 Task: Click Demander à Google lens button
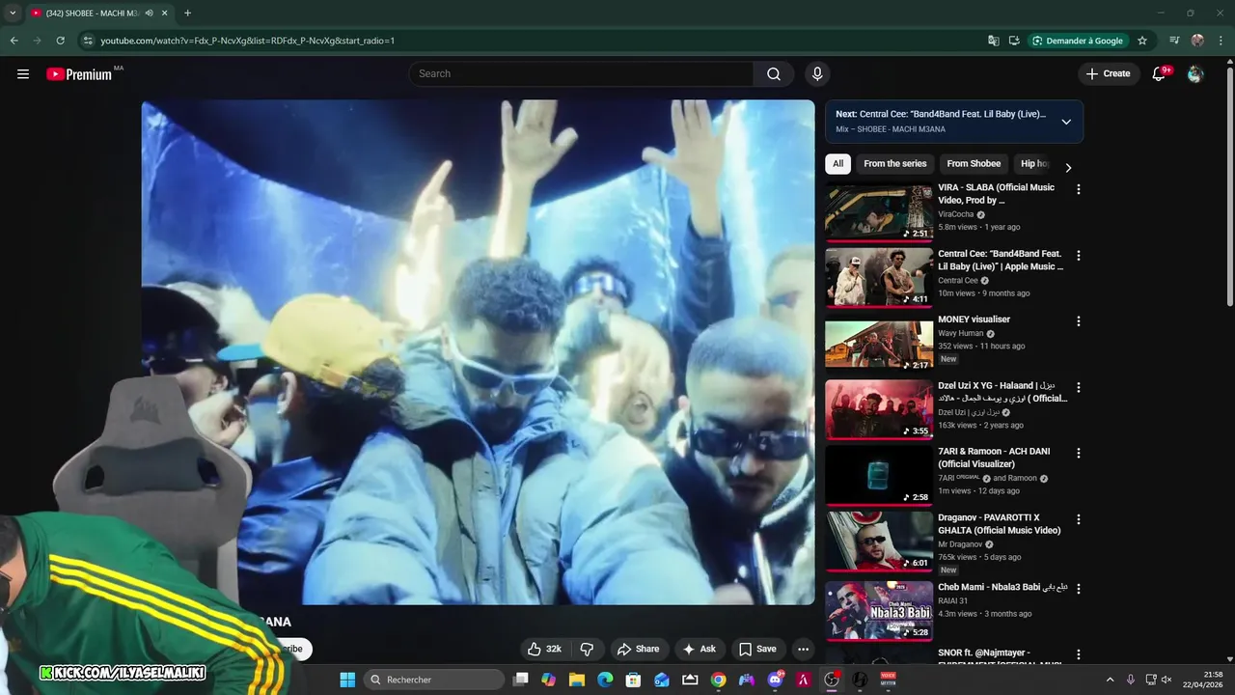[1079, 41]
